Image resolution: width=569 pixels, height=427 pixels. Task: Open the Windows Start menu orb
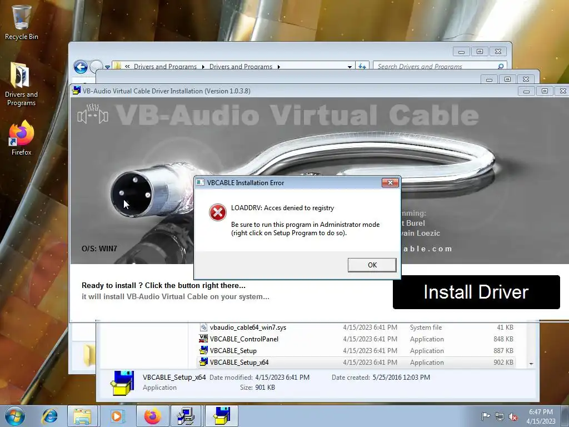pyautogui.click(x=15, y=416)
